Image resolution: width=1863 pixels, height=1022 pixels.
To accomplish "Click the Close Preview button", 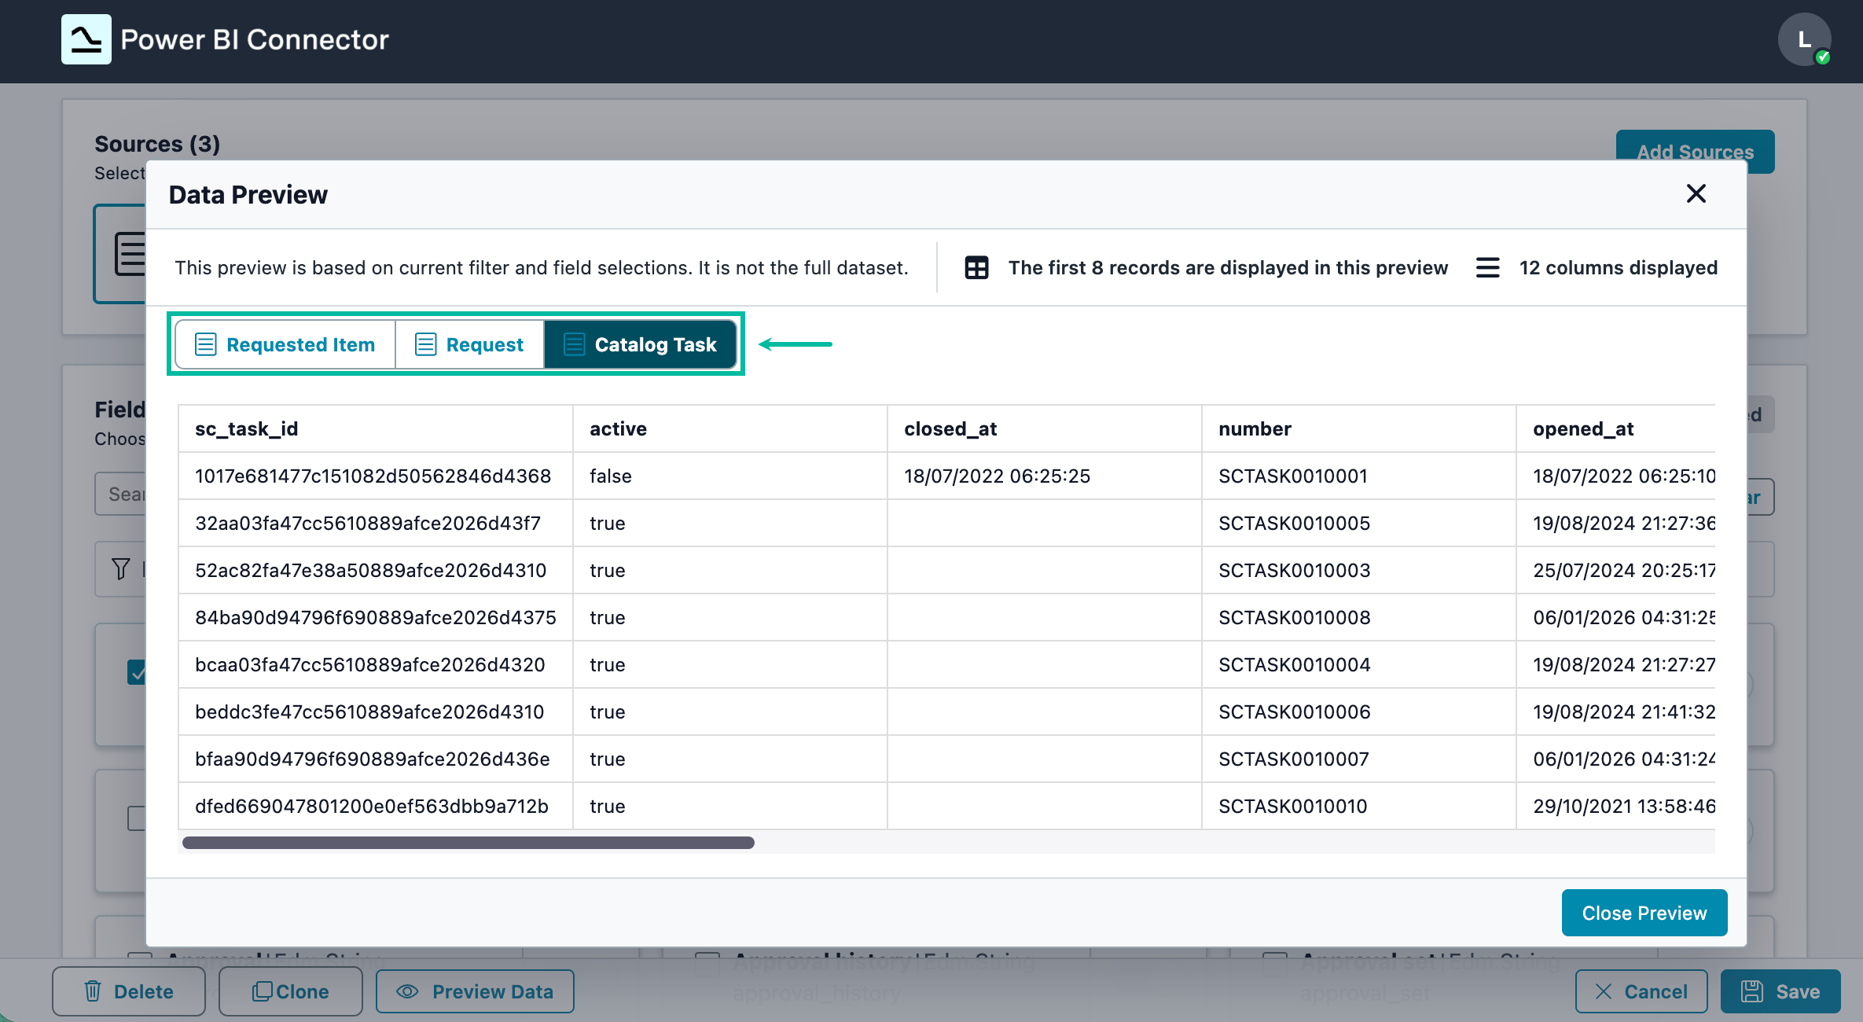I will (1644, 913).
